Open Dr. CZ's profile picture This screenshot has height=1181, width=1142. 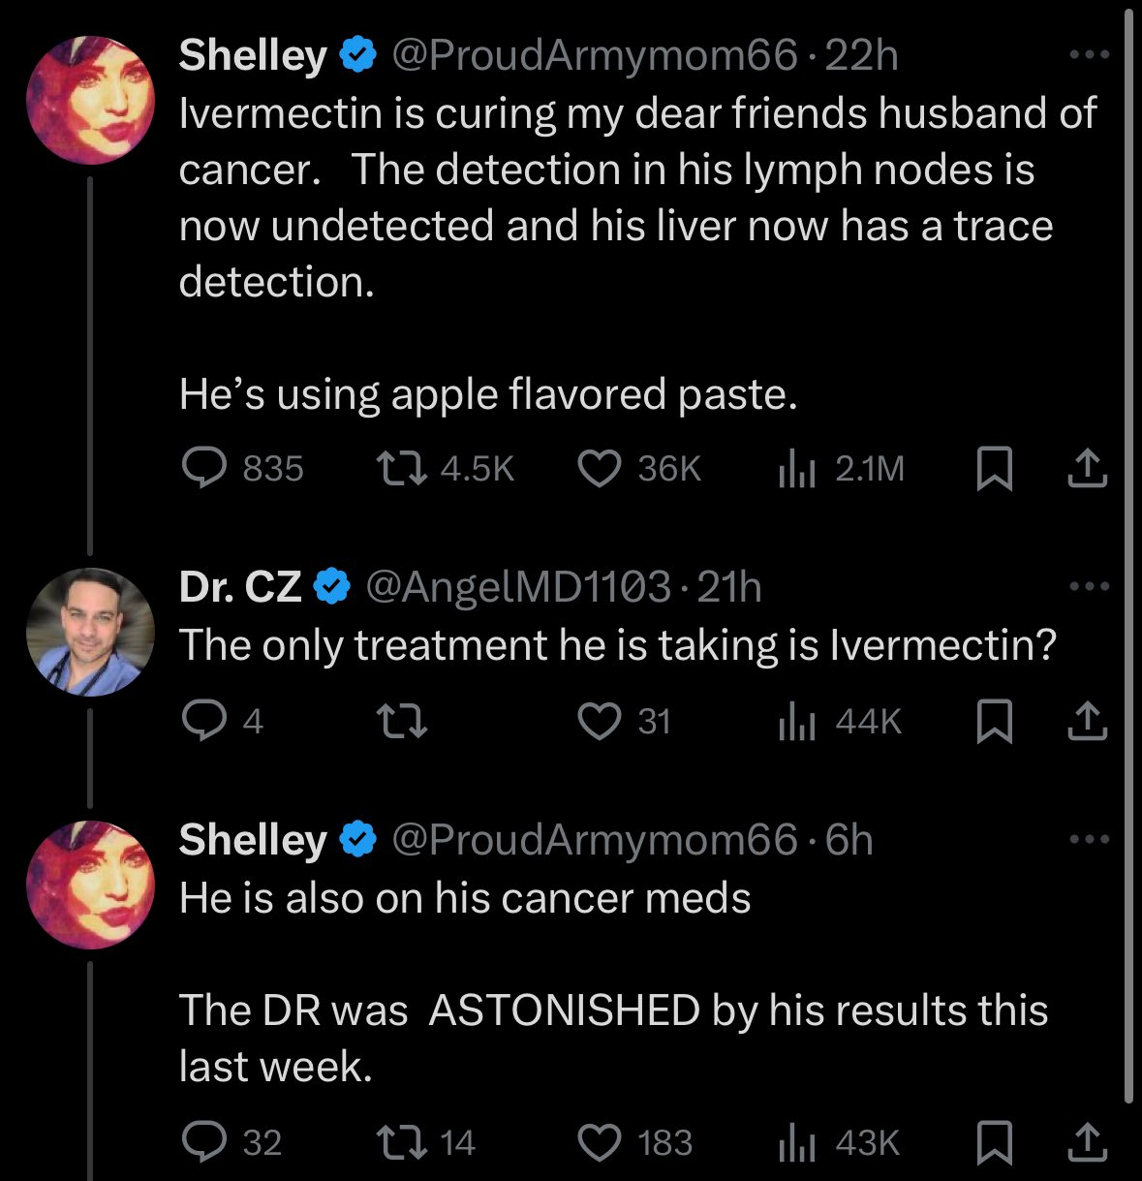(90, 632)
